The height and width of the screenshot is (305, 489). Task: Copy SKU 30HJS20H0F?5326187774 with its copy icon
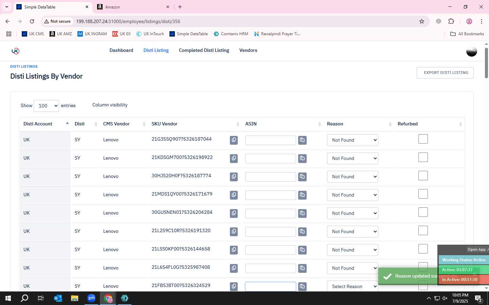coord(234,177)
